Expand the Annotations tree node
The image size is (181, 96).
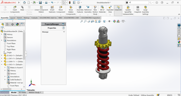(x=2, y=40)
